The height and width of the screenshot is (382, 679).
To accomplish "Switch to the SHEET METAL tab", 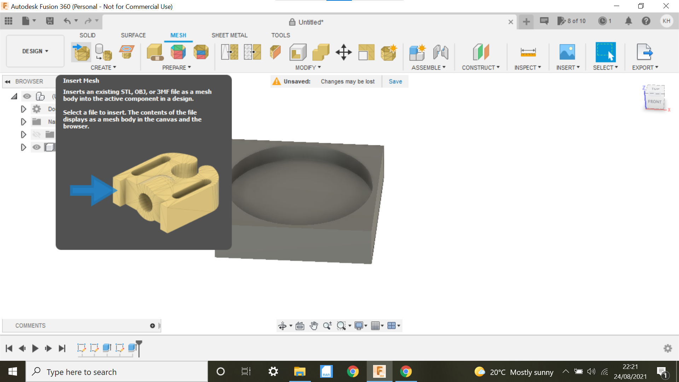I will (x=229, y=35).
